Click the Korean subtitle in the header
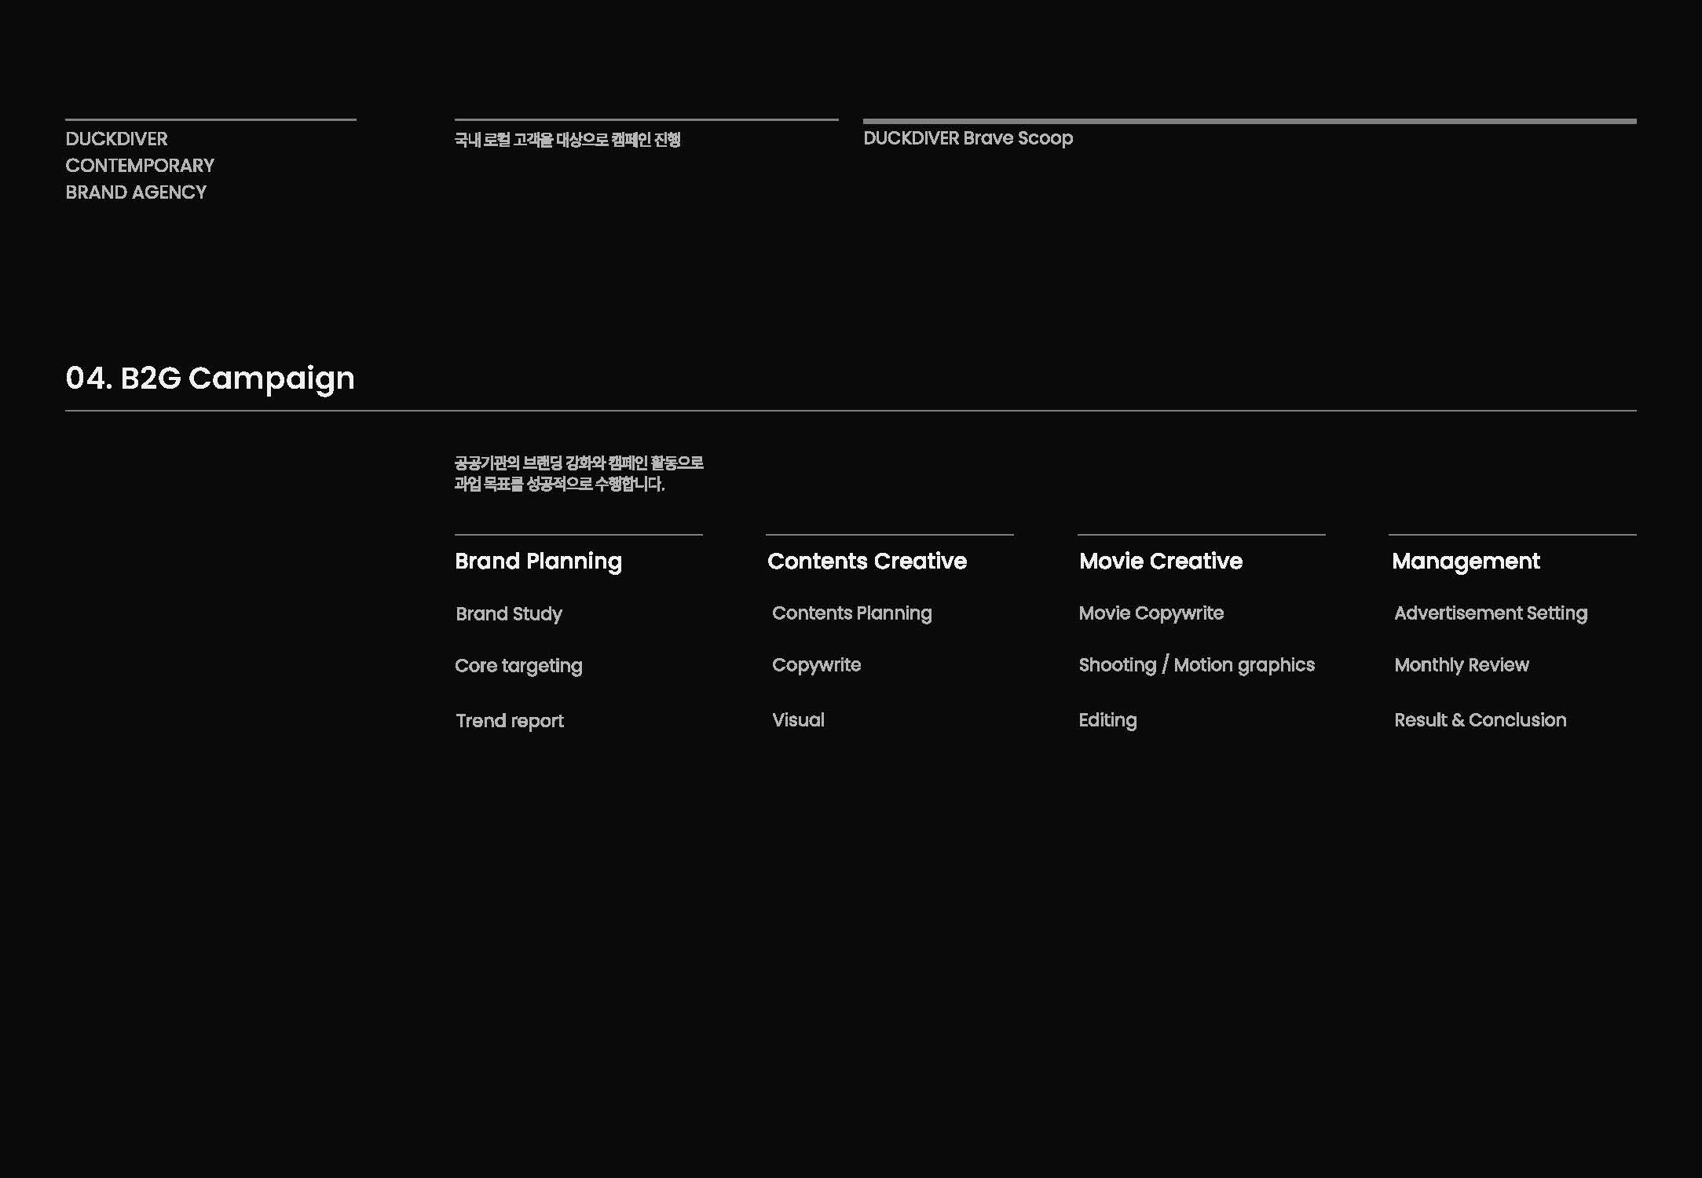 pyautogui.click(x=567, y=140)
